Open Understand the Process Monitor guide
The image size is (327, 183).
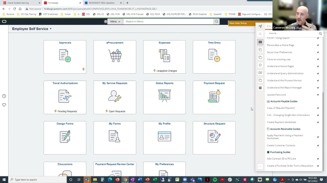284,80
